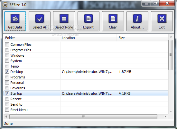The width and height of the screenshot is (177, 129).
Task: Close the 5FSize window
Action: (167, 4)
